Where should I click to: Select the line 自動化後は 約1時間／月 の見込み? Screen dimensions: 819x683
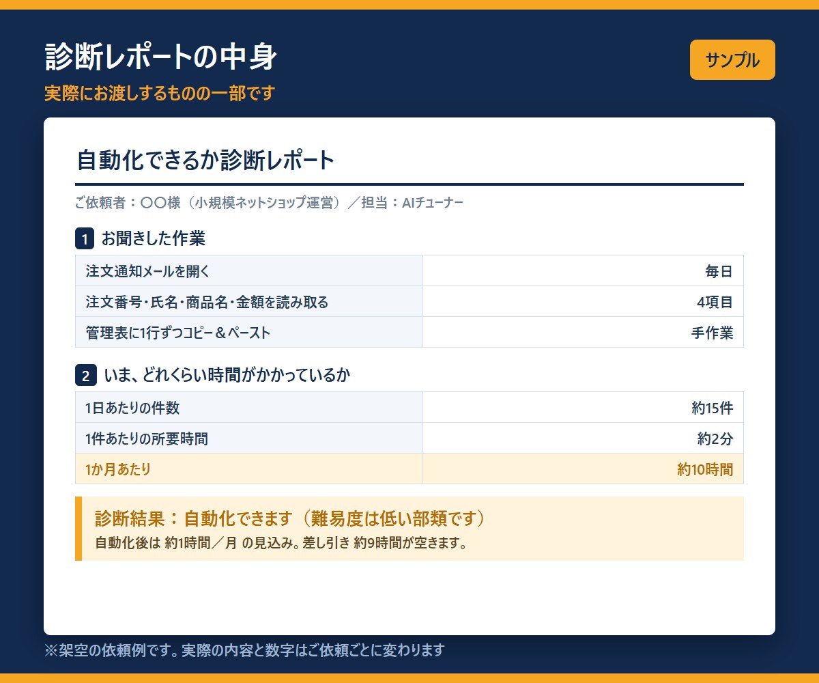(281, 544)
